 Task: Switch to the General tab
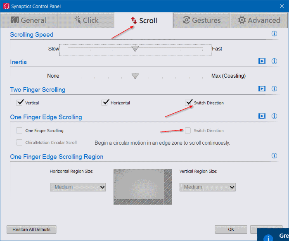click(28, 20)
